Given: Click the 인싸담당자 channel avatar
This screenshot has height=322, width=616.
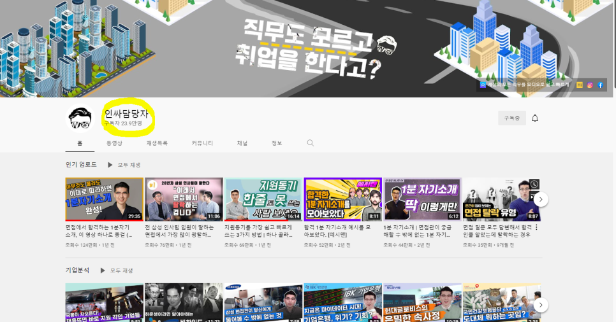Looking at the screenshot, I should (80, 118).
